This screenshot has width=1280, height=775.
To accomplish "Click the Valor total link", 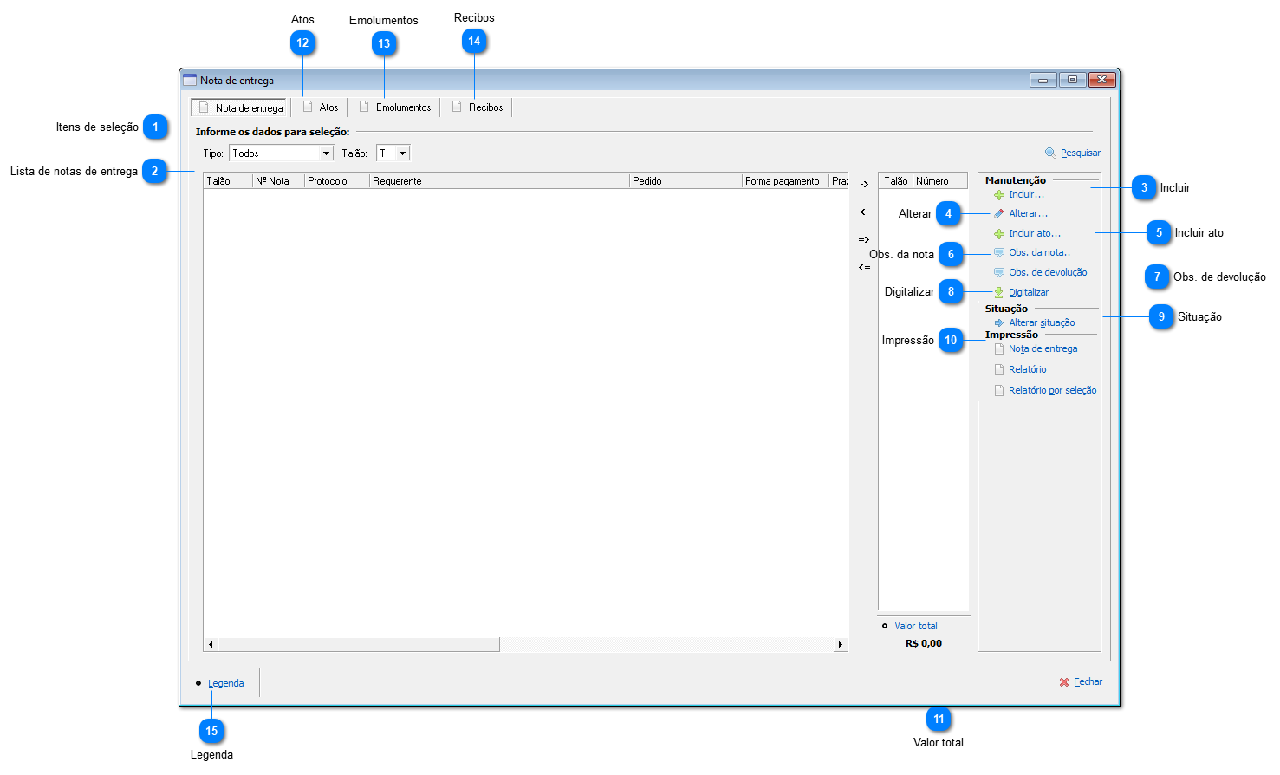I will point(916,626).
